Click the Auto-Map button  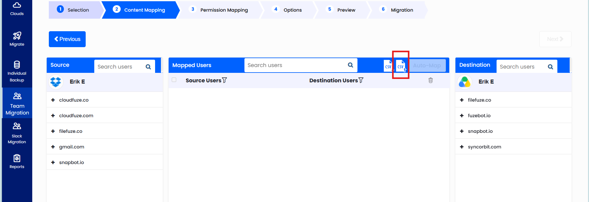pos(427,65)
